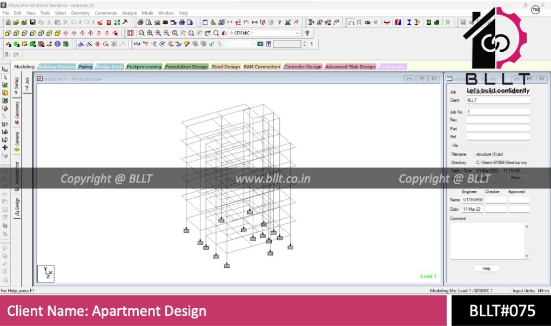
Task: Click the XYZ axis orientation icon
Action: point(46,274)
